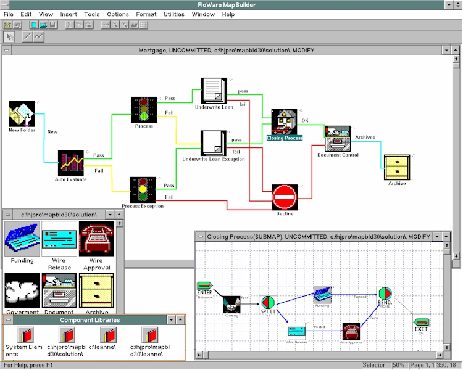Select the Wire Release node in submap

297,331
